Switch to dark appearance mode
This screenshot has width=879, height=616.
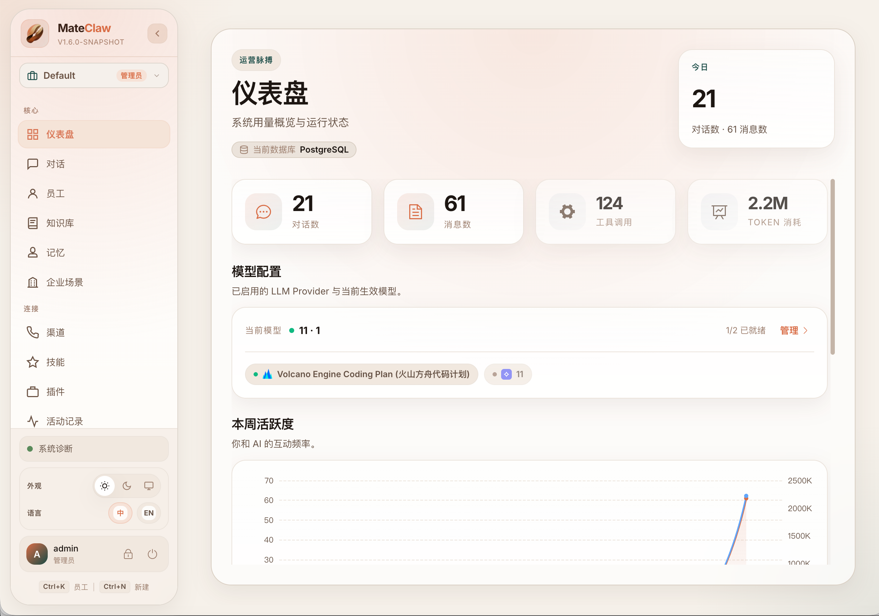(127, 486)
